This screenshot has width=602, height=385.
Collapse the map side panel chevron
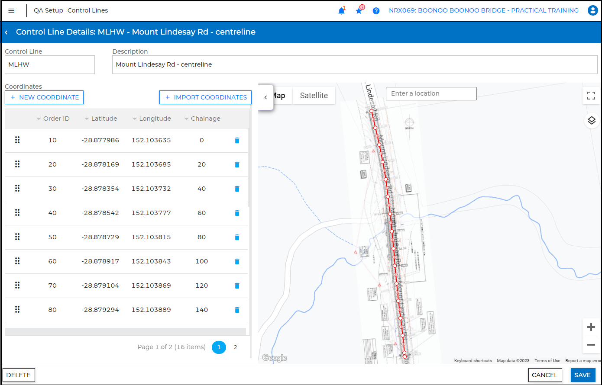click(x=265, y=97)
